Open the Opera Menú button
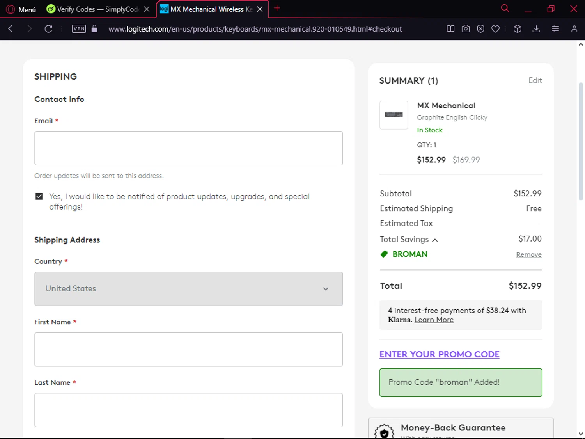The height and width of the screenshot is (439, 585). [x=21, y=9]
